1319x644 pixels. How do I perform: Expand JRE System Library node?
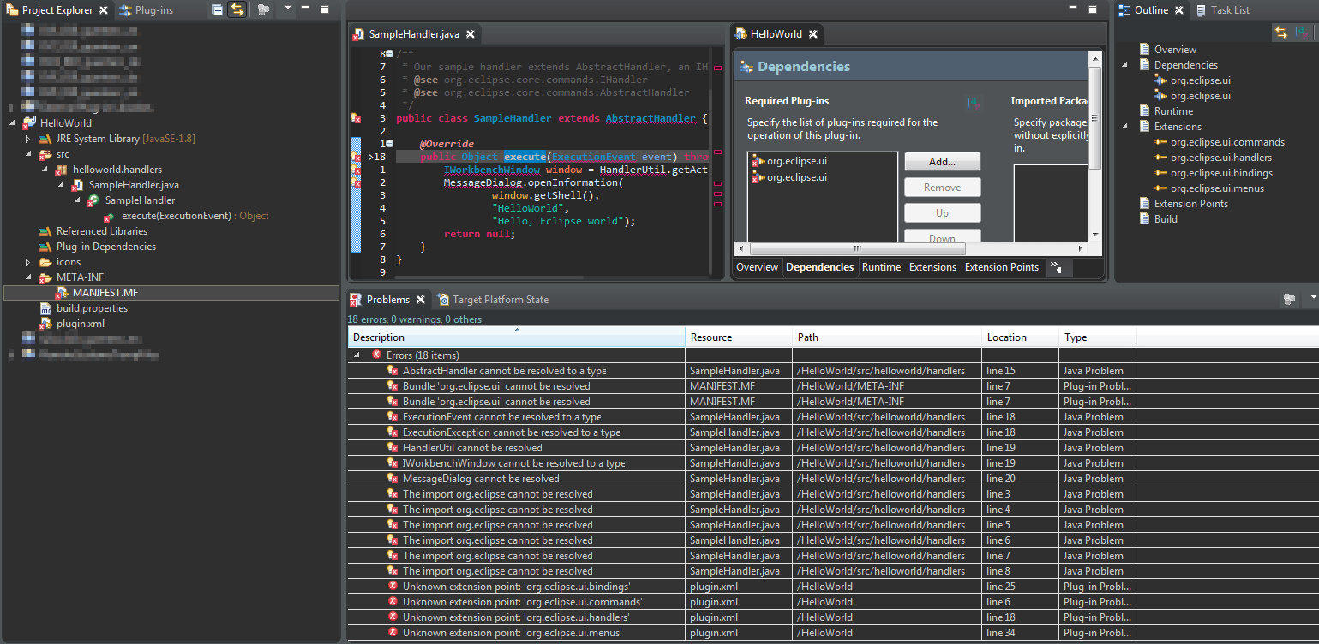click(27, 139)
